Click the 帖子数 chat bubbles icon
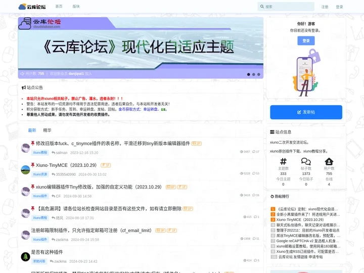The height and width of the screenshot is (273, 364). coord(306,161)
